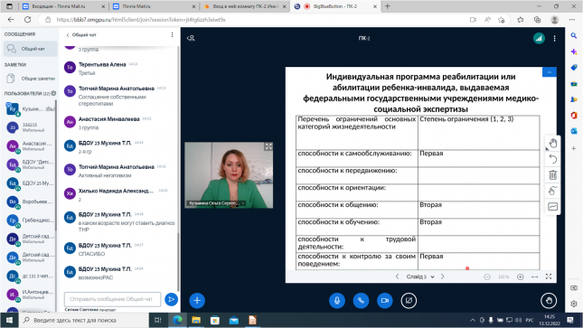Send the chat message arrow button
This screenshot has height=328, width=583.
click(171, 299)
